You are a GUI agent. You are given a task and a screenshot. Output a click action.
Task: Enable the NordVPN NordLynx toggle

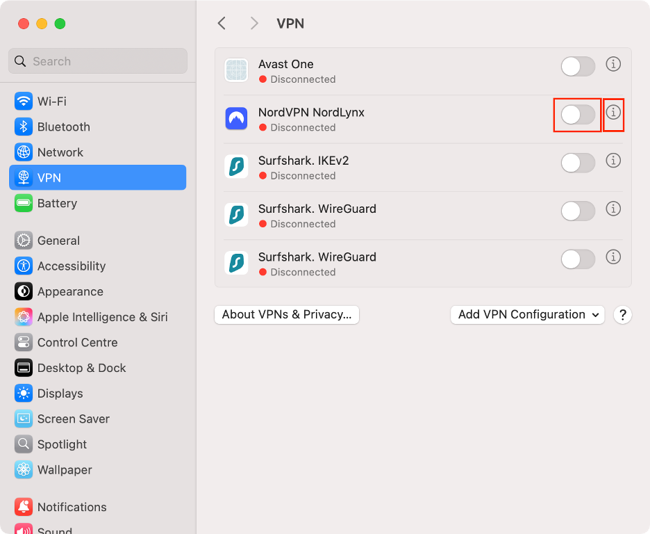pos(577,115)
